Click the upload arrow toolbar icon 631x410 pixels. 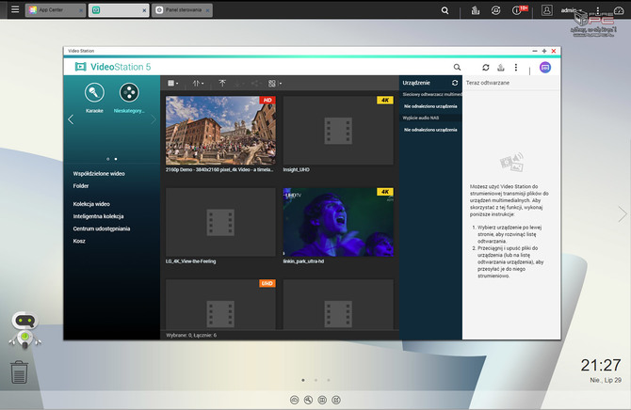click(222, 83)
